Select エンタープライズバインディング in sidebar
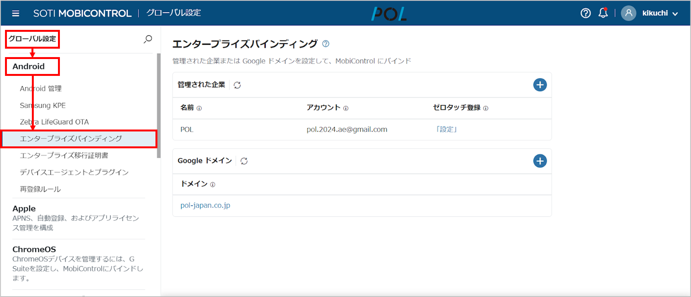 pos(79,139)
